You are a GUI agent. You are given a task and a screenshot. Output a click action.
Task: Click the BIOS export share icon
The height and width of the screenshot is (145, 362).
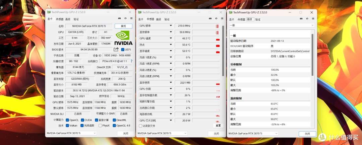click(116, 49)
